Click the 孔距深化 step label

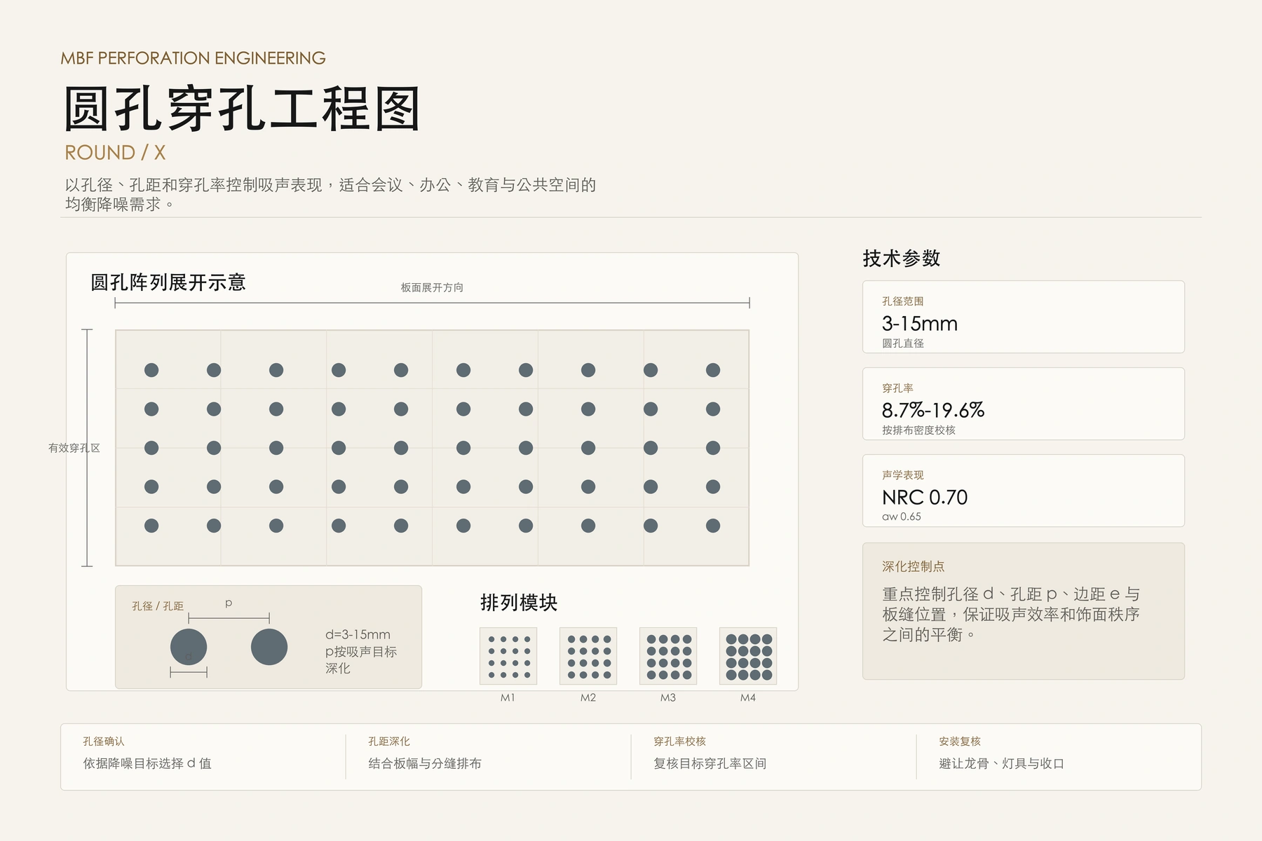pos(389,741)
